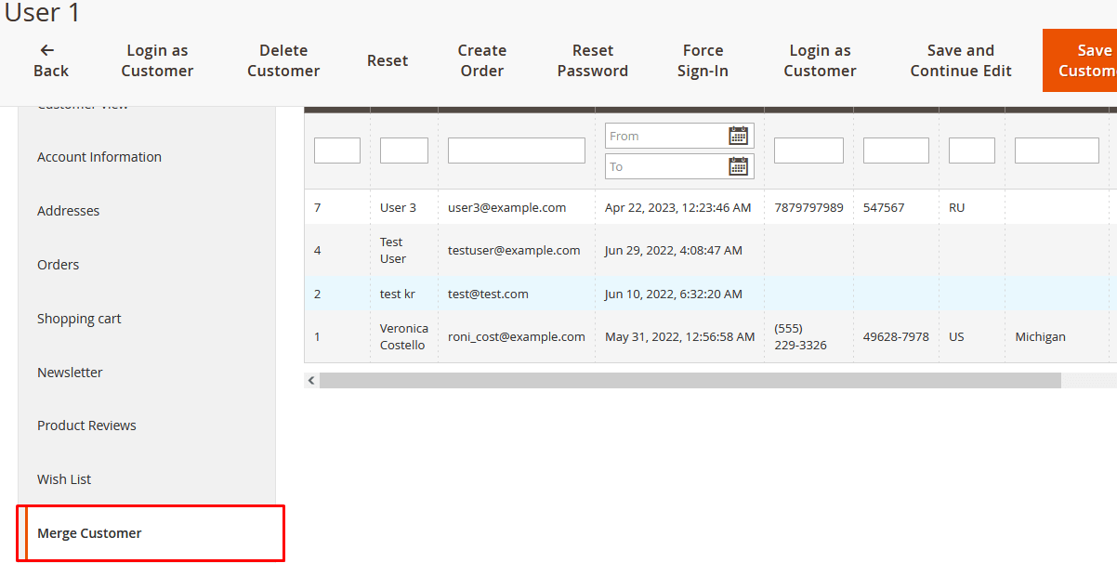Select the Merge Customer tab
The width and height of the screenshot is (1117, 563).
click(89, 533)
